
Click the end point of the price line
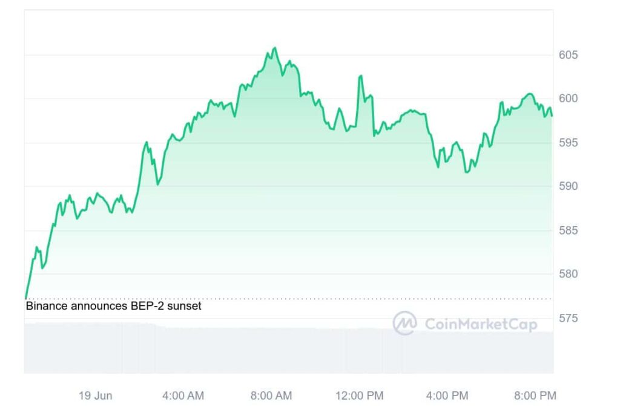coord(552,115)
